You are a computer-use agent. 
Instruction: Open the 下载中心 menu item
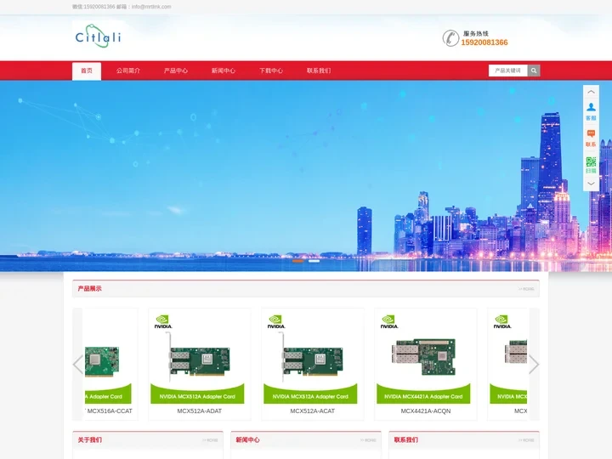(x=271, y=71)
